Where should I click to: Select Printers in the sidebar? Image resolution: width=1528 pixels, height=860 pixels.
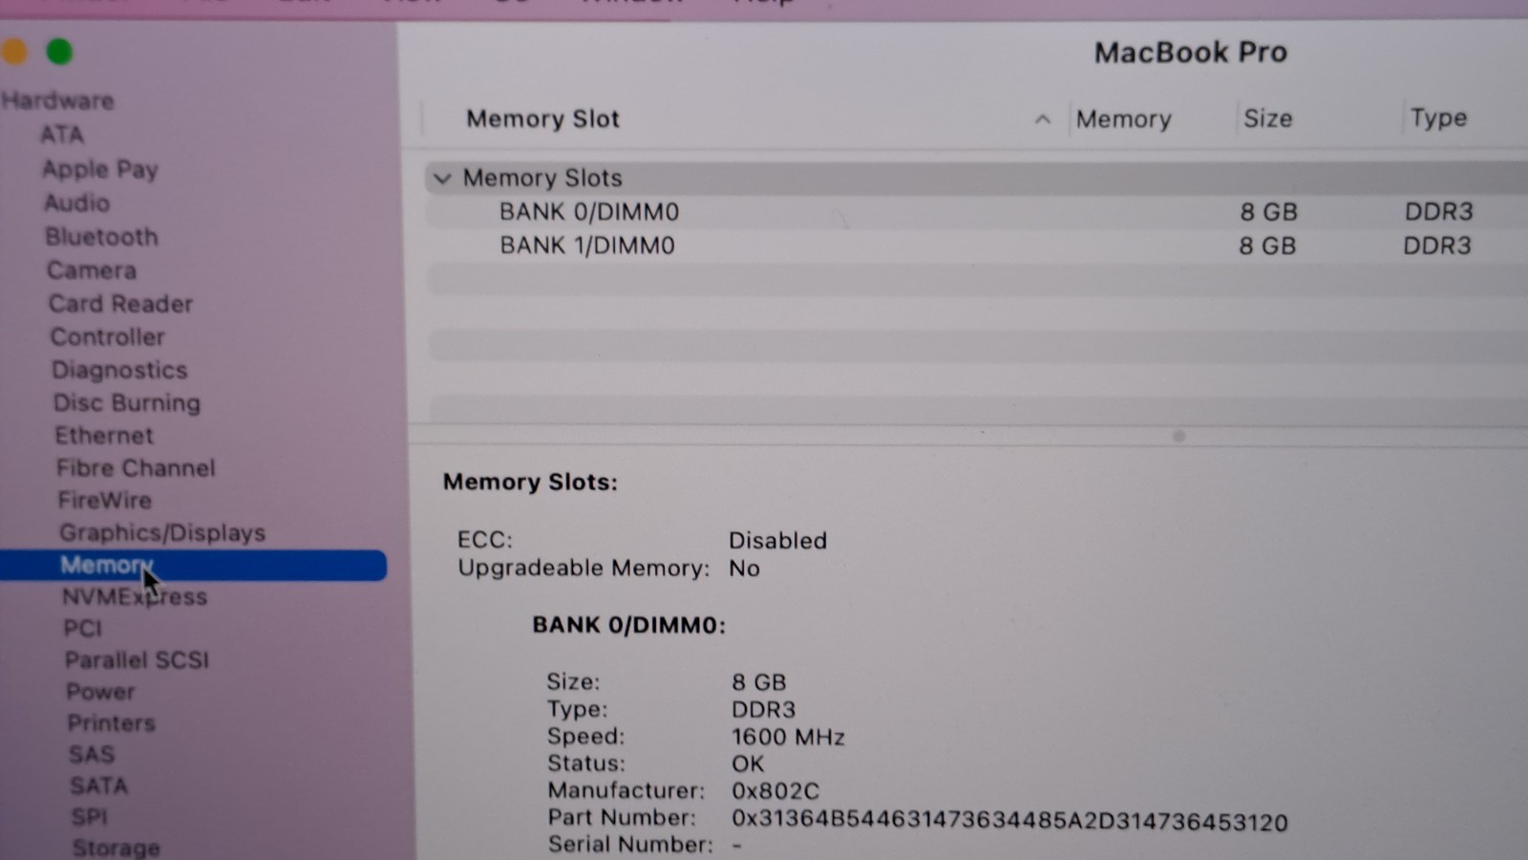(111, 722)
